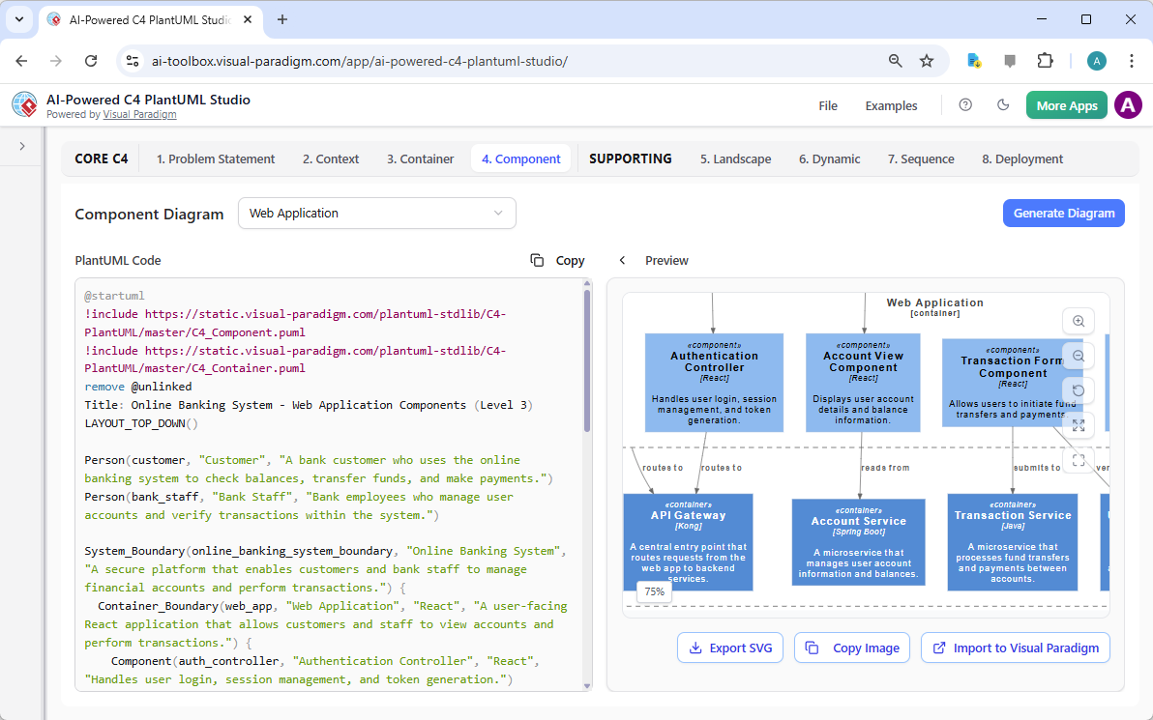Image resolution: width=1153 pixels, height=720 pixels.
Task: Open the Web Application diagram dropdown
Action: (x=376, y=213)
